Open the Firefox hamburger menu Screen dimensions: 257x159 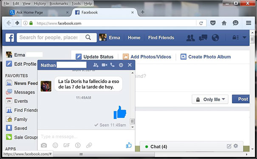pyautogui.click(x=249, y=23)
